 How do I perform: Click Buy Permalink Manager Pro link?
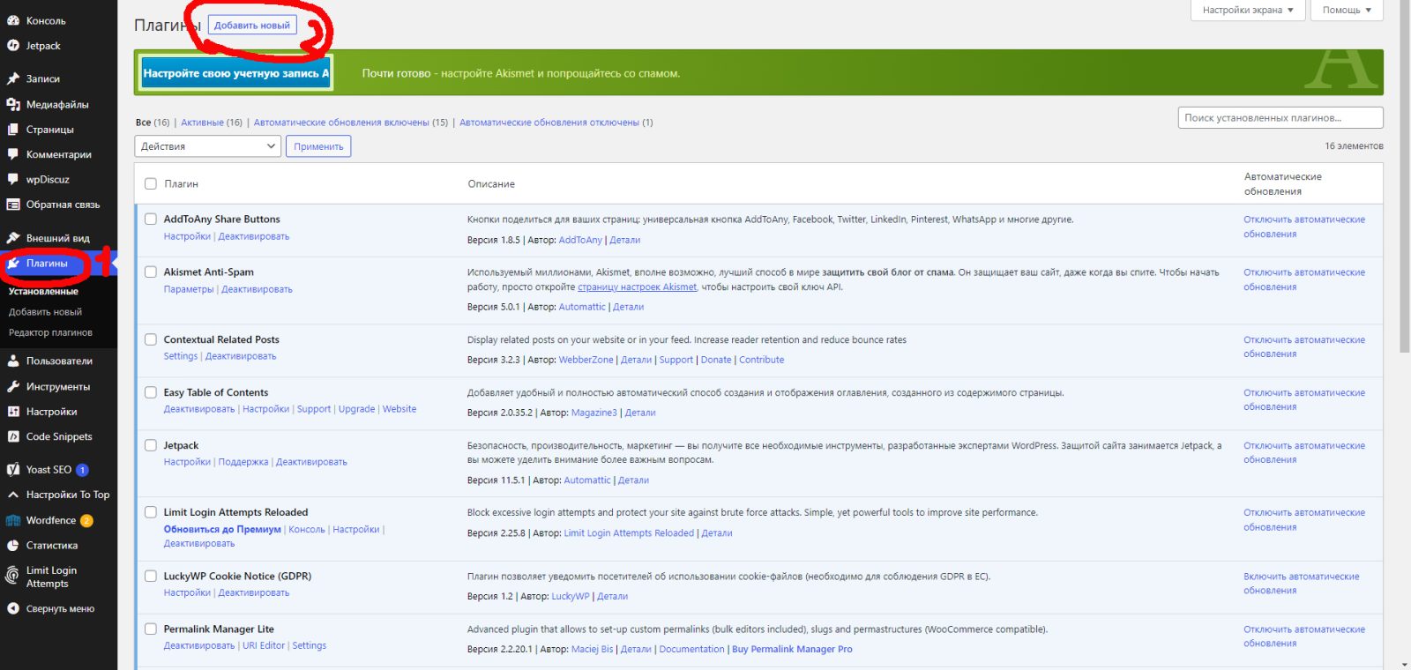point(792,649)
